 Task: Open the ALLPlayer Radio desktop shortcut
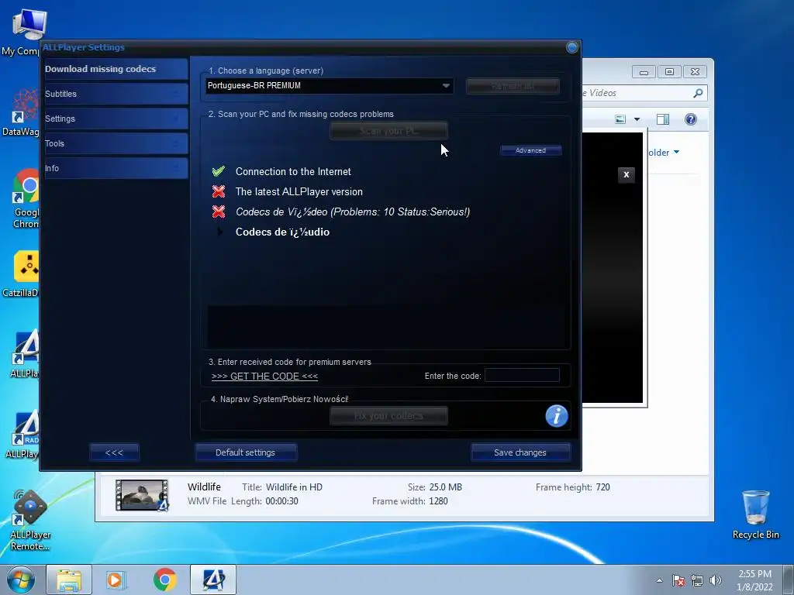(x=23, y=434)
